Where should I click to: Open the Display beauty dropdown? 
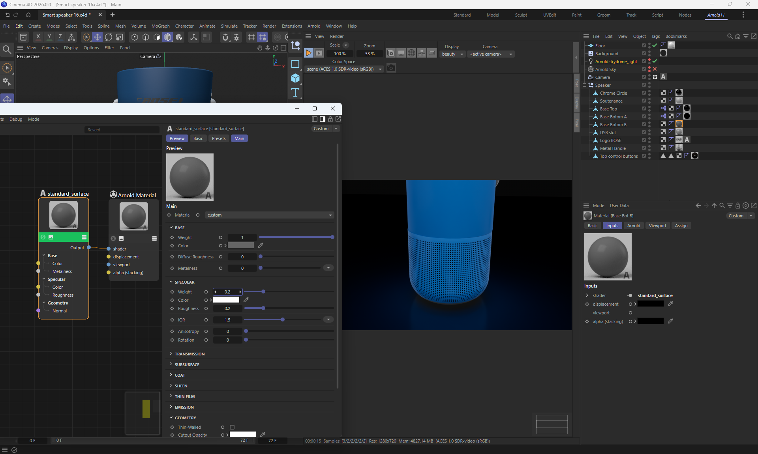click(452, 54)
